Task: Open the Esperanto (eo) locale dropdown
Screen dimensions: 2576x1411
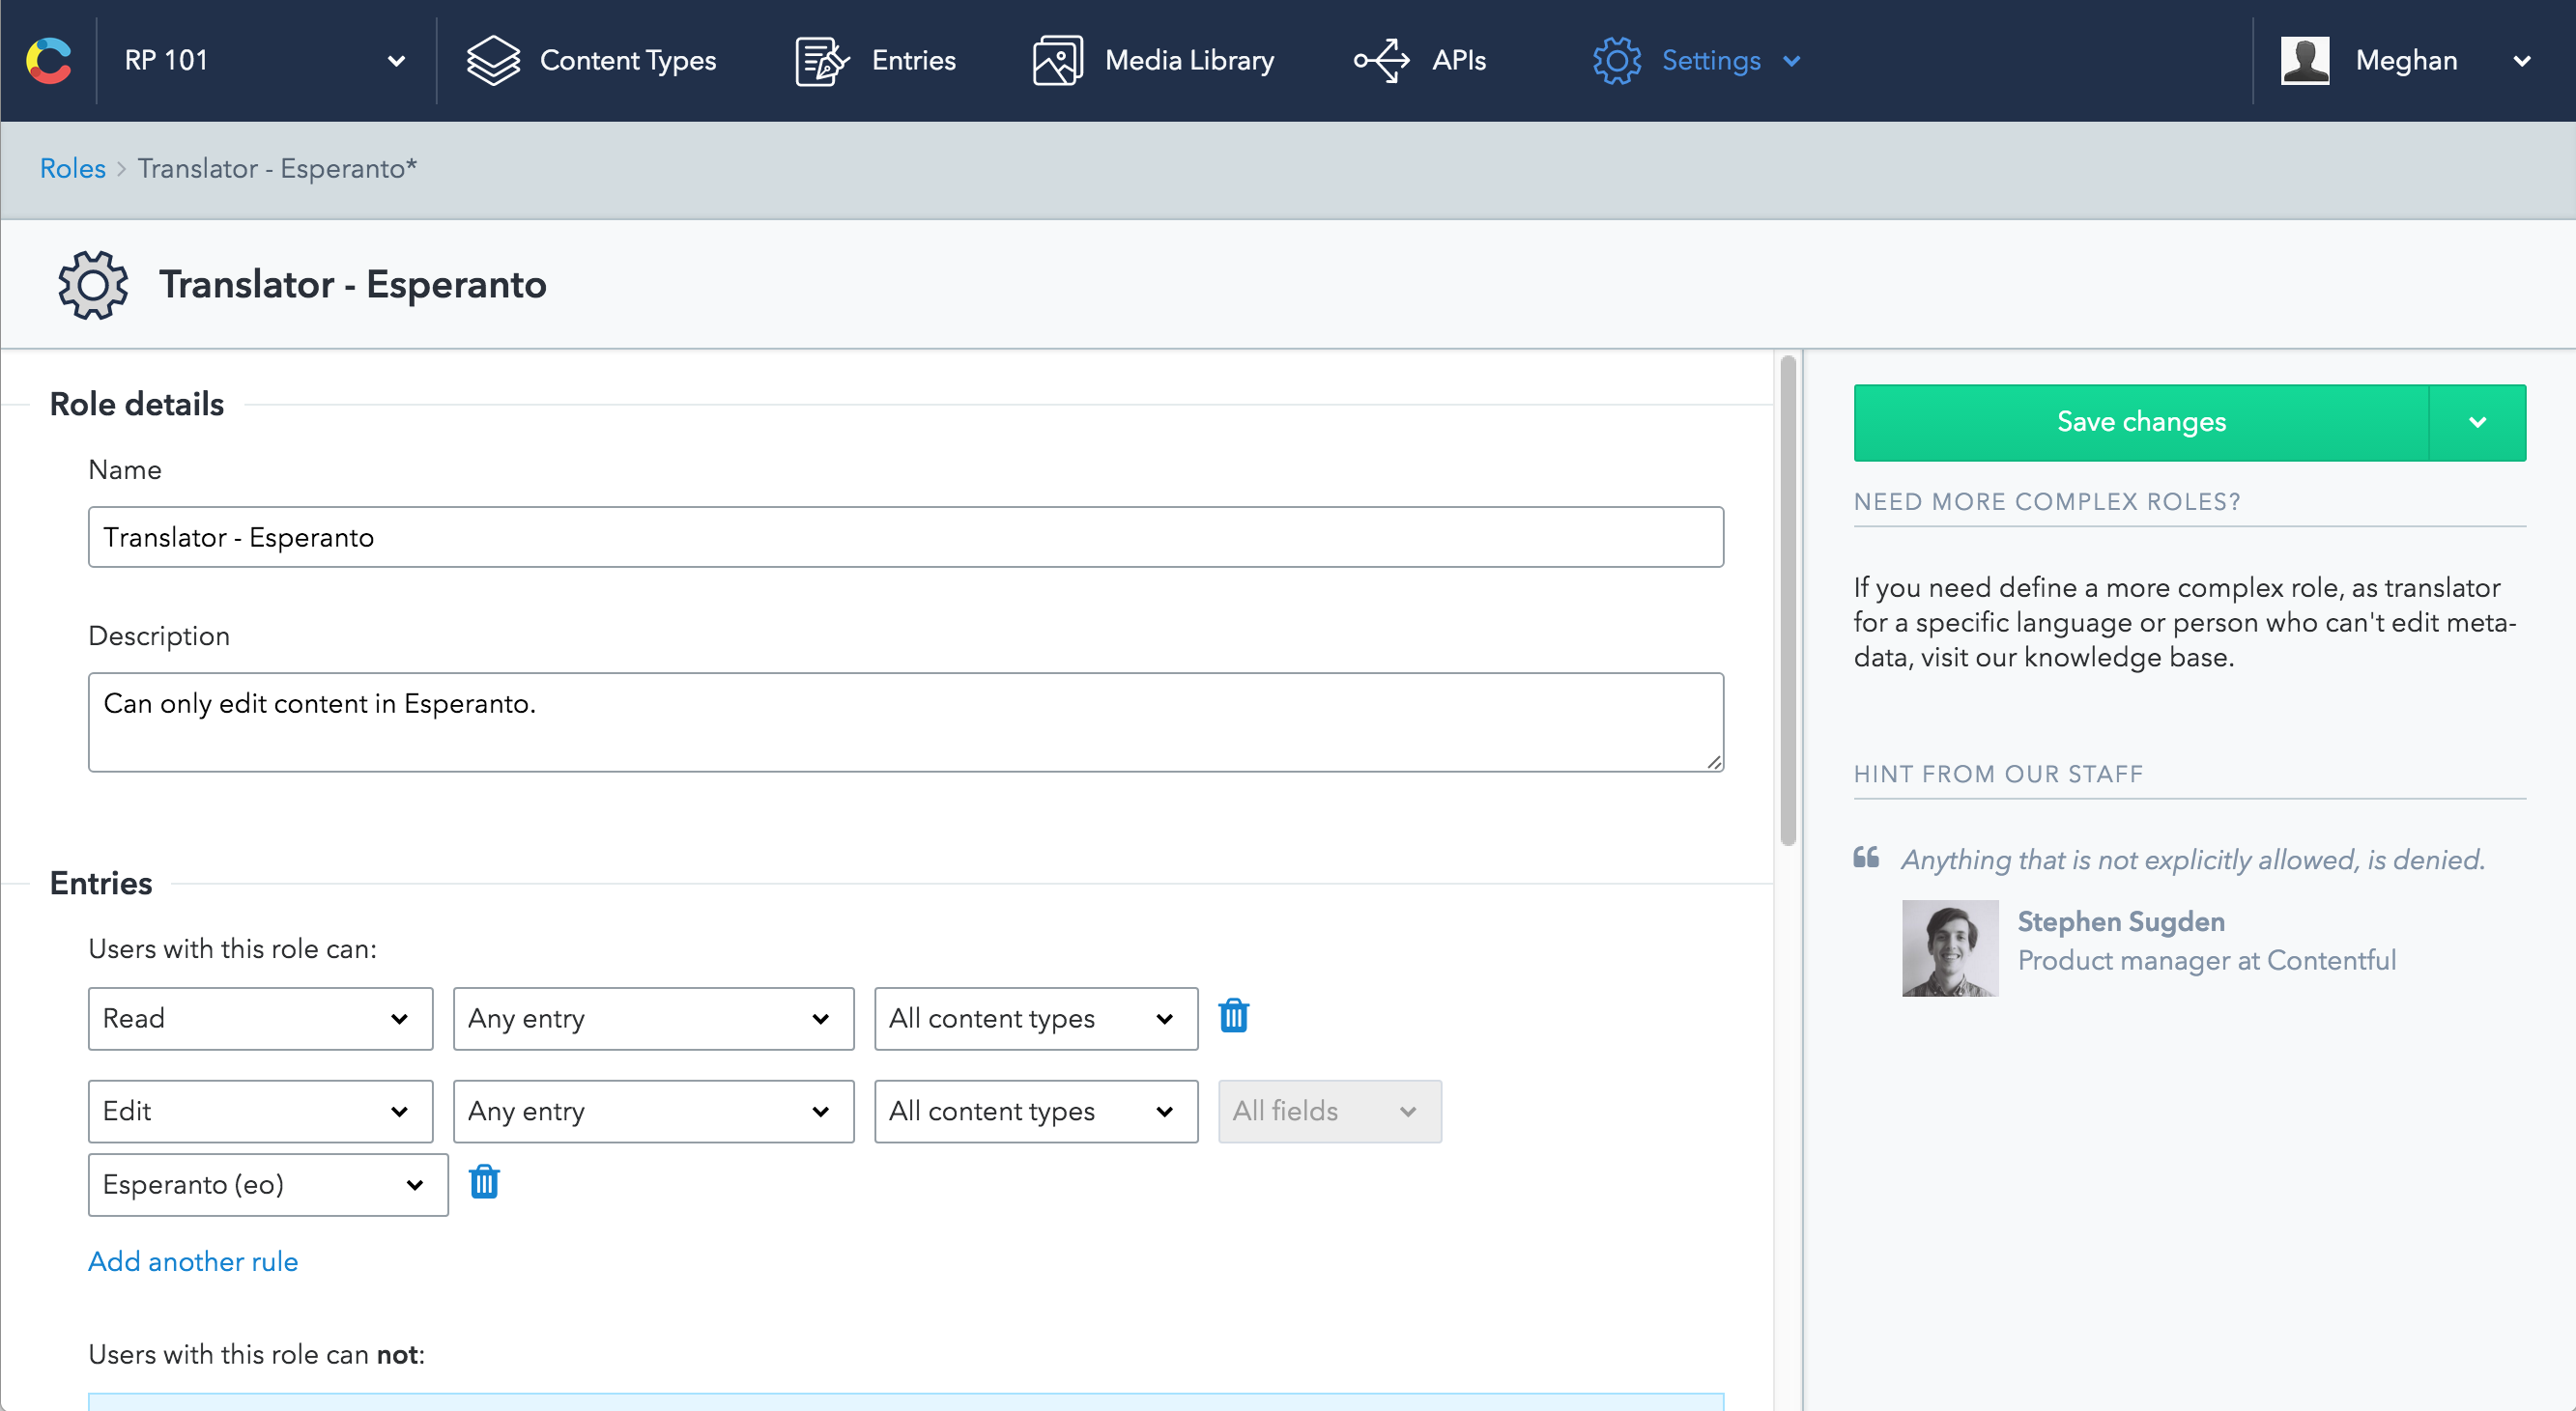Action: [x=267, y=1184]
